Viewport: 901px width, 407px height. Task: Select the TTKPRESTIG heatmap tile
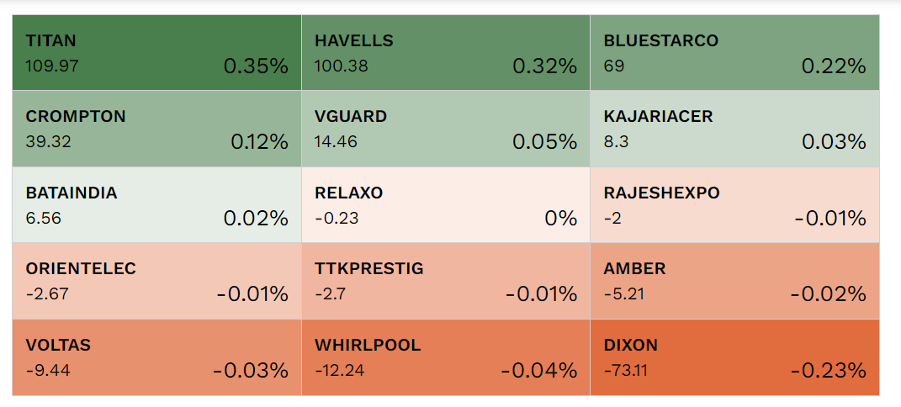tap(445, 281)
